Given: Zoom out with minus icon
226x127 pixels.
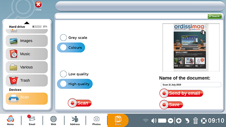Looking at the screenshot, I should 170,121.
